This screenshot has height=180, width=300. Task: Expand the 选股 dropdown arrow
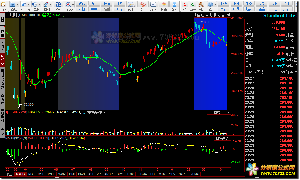pyautogui.click(x=73, y=4)
